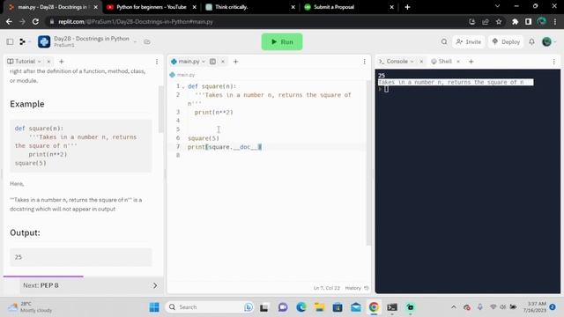Open browser extensions puzzle icon
The image size is (564, 317).
515,21
